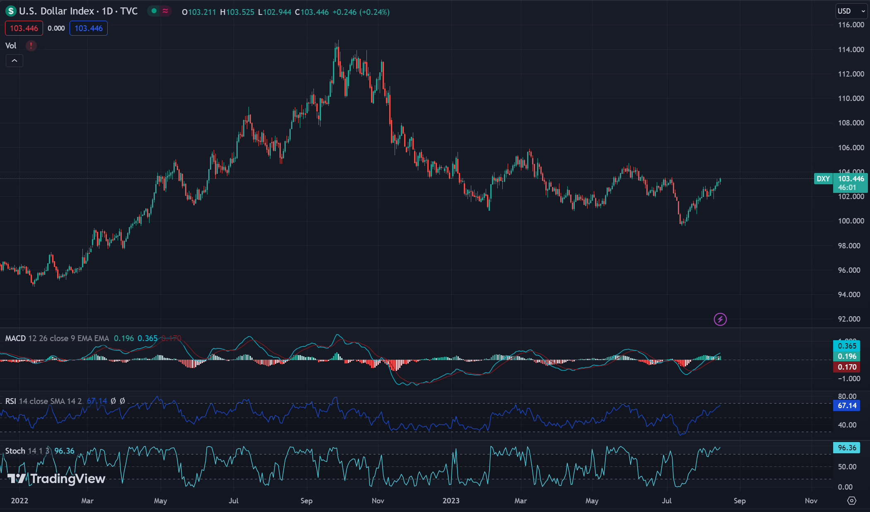The width and height of the screenshot is (870, 512).
Task: Select the MACD indicator legend label
Action: (15, 338)
